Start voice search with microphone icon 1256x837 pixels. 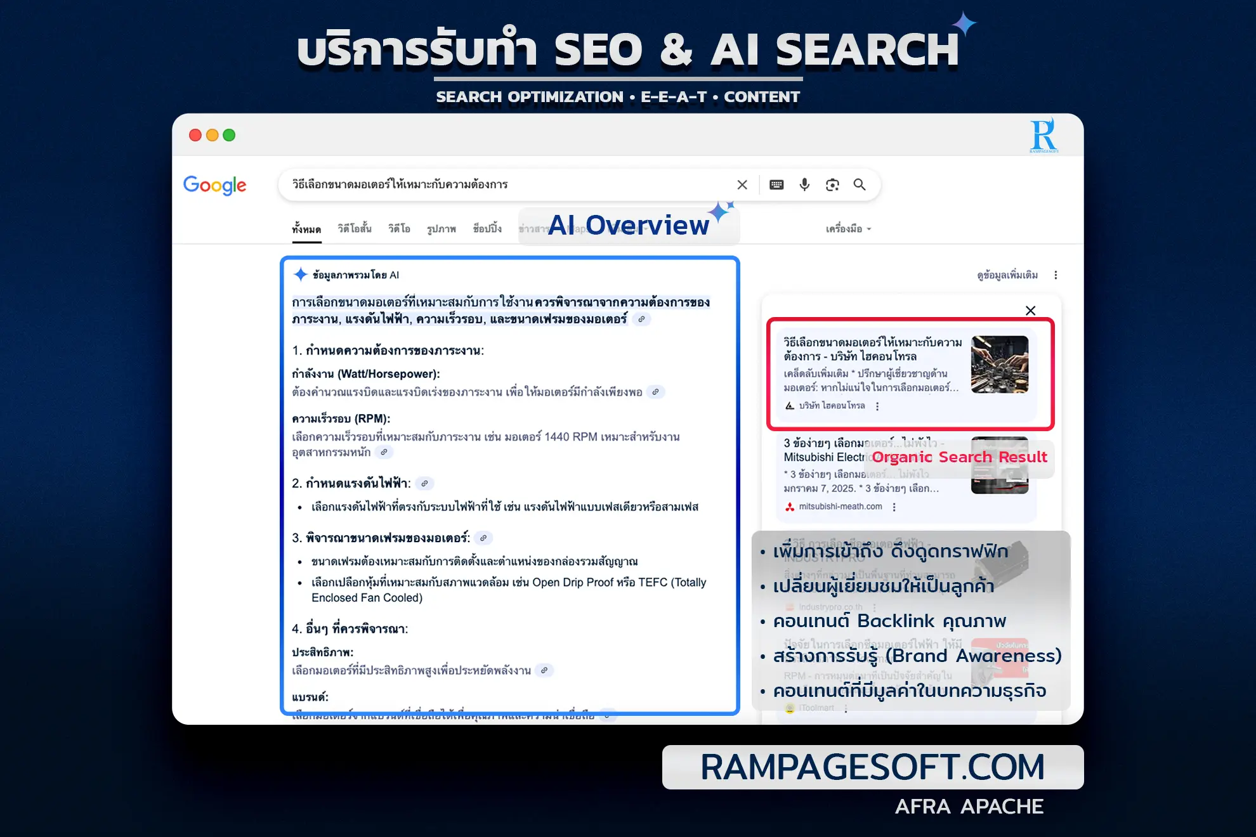(x=804, y=185)
